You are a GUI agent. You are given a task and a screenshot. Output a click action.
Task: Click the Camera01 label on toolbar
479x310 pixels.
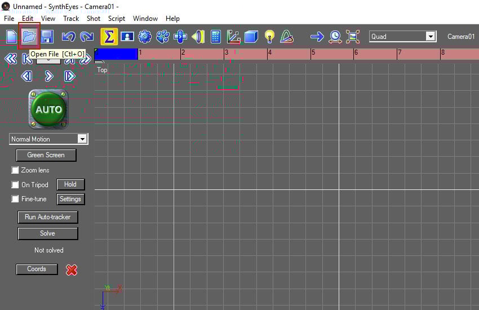click(x=461, y=37)
